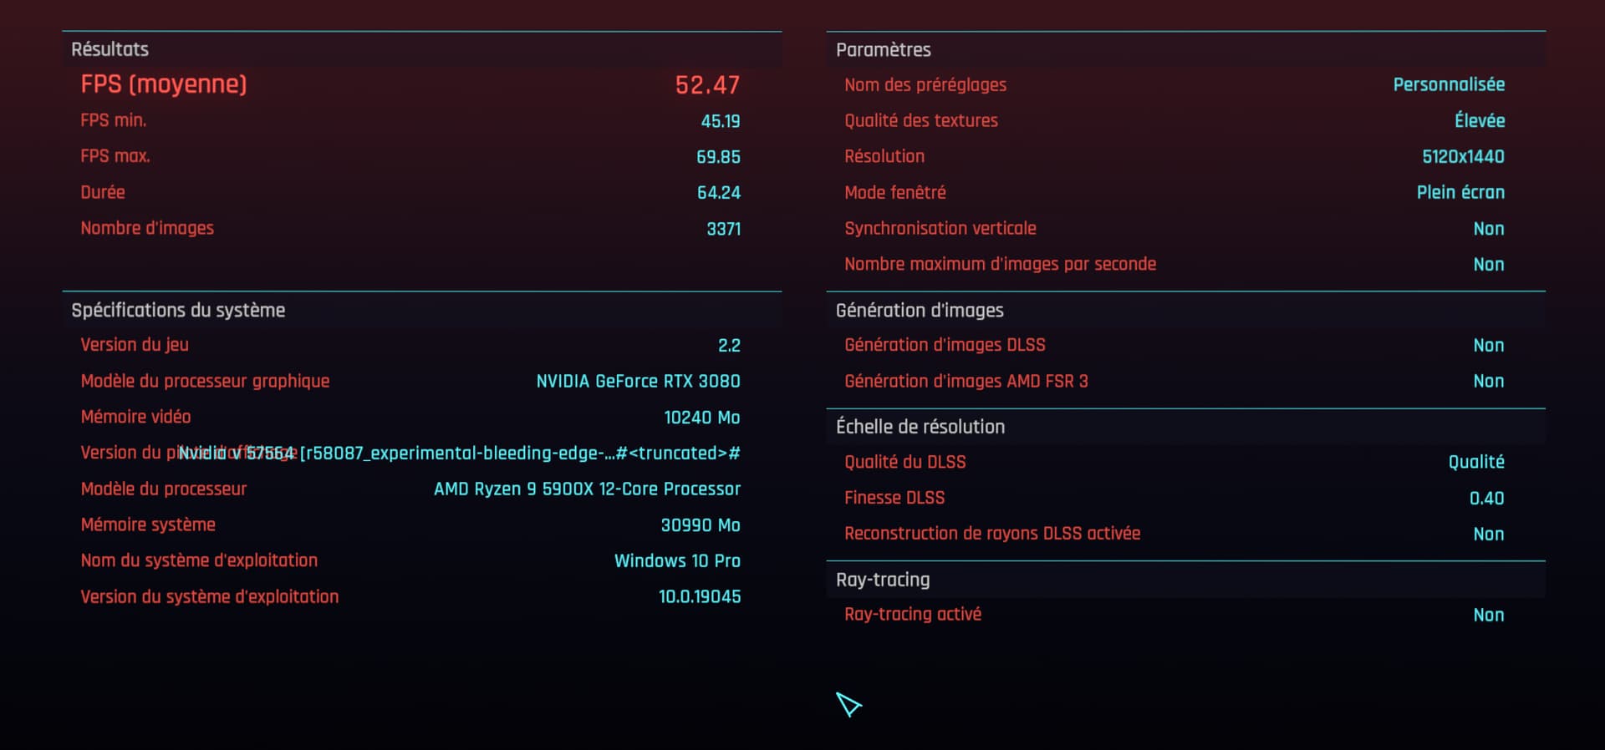This screenshot has width=1605, height=750.
Task: Click the Nombre d'images value 3371
Action: (723, 229)
